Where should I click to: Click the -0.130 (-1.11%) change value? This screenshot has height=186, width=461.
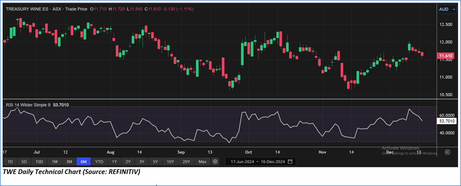coord(178,9)
